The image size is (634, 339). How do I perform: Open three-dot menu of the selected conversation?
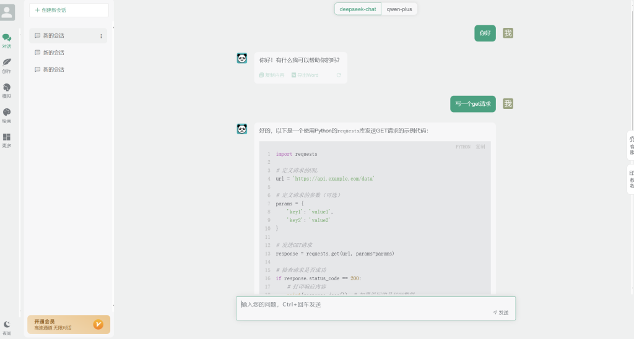[x=102, y=36]
